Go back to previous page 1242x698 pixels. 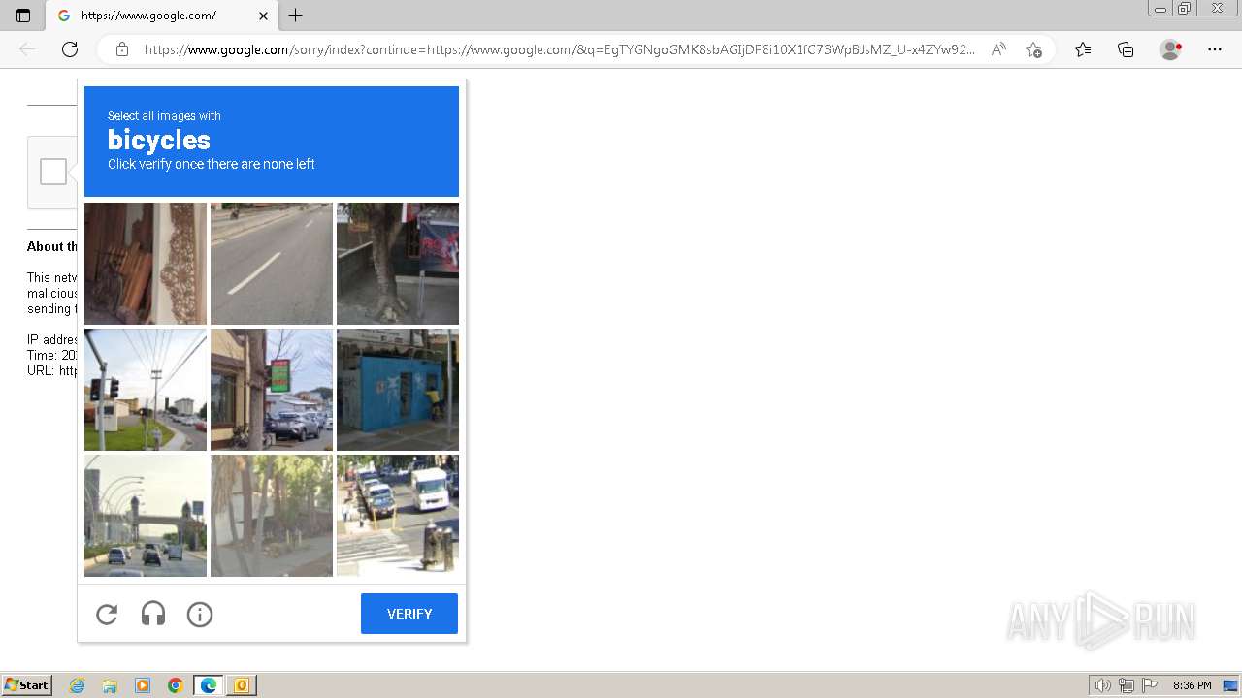(x=27, y=49)
